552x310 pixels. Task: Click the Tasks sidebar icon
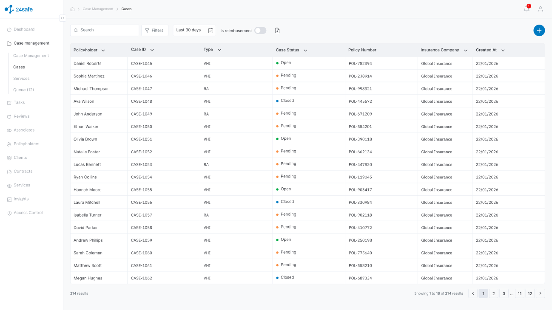pos(9,103)
